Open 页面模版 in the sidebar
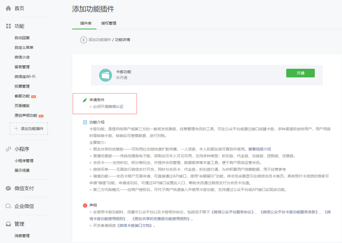Viewport: 342px width, 243px height. pyautogui.click(x=22, y=106)
